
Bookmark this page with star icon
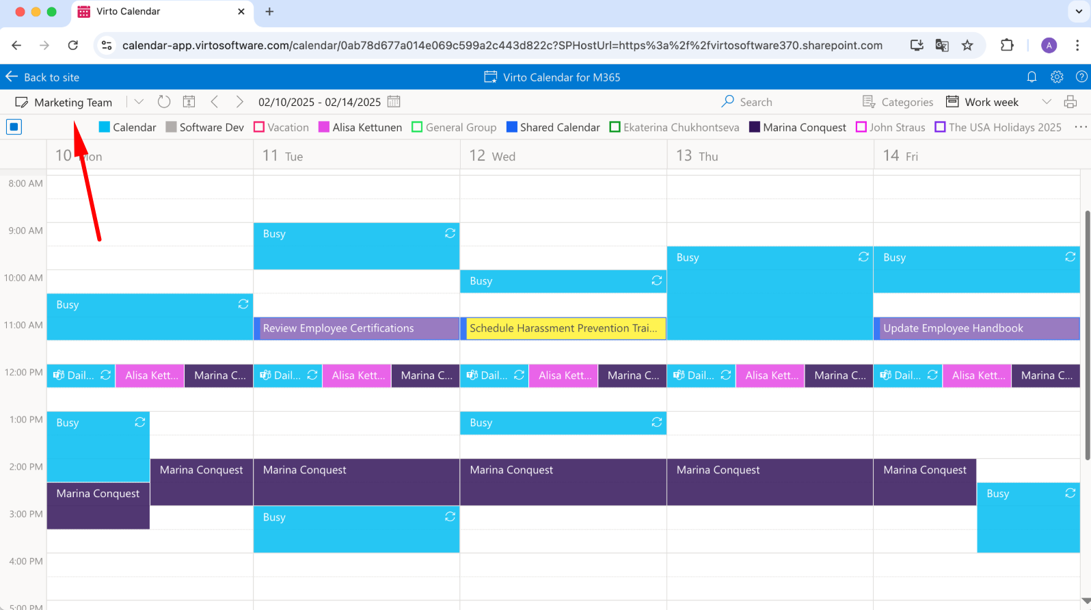(x=967, y=45)
